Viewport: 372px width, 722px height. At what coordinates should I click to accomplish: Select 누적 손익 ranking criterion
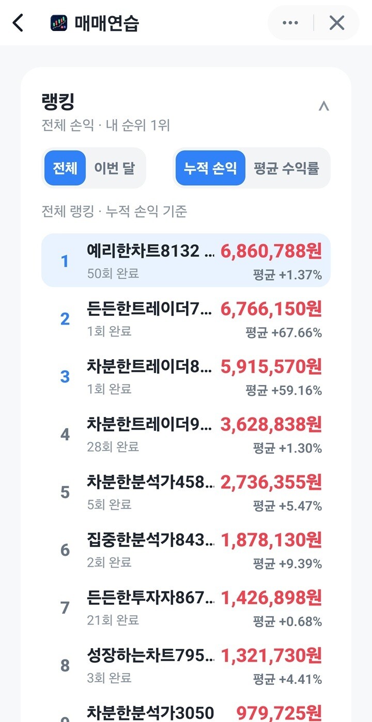pos(210,168)
